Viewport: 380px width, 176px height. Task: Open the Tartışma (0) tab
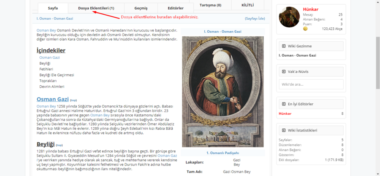click(210, 5)
